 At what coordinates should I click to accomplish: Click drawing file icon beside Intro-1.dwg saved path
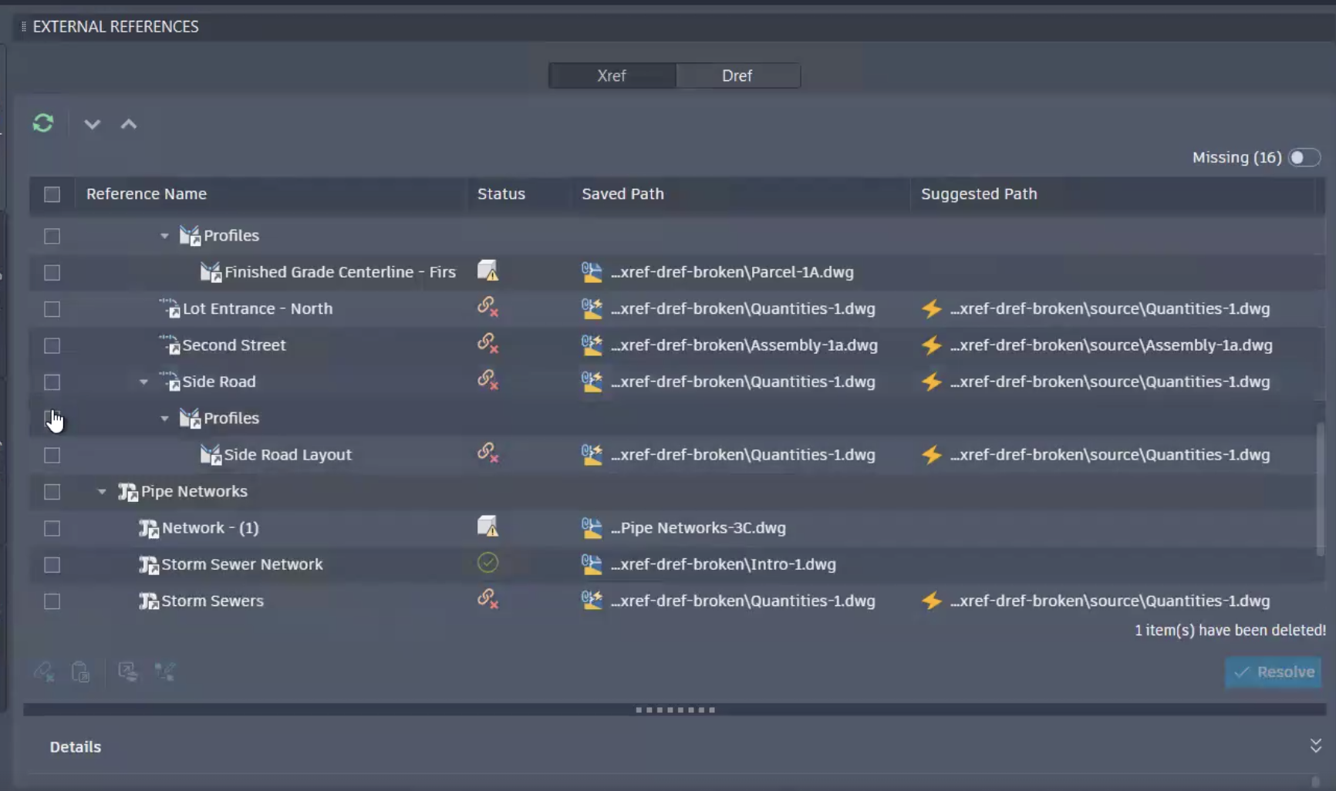click(x=592, y=564)
